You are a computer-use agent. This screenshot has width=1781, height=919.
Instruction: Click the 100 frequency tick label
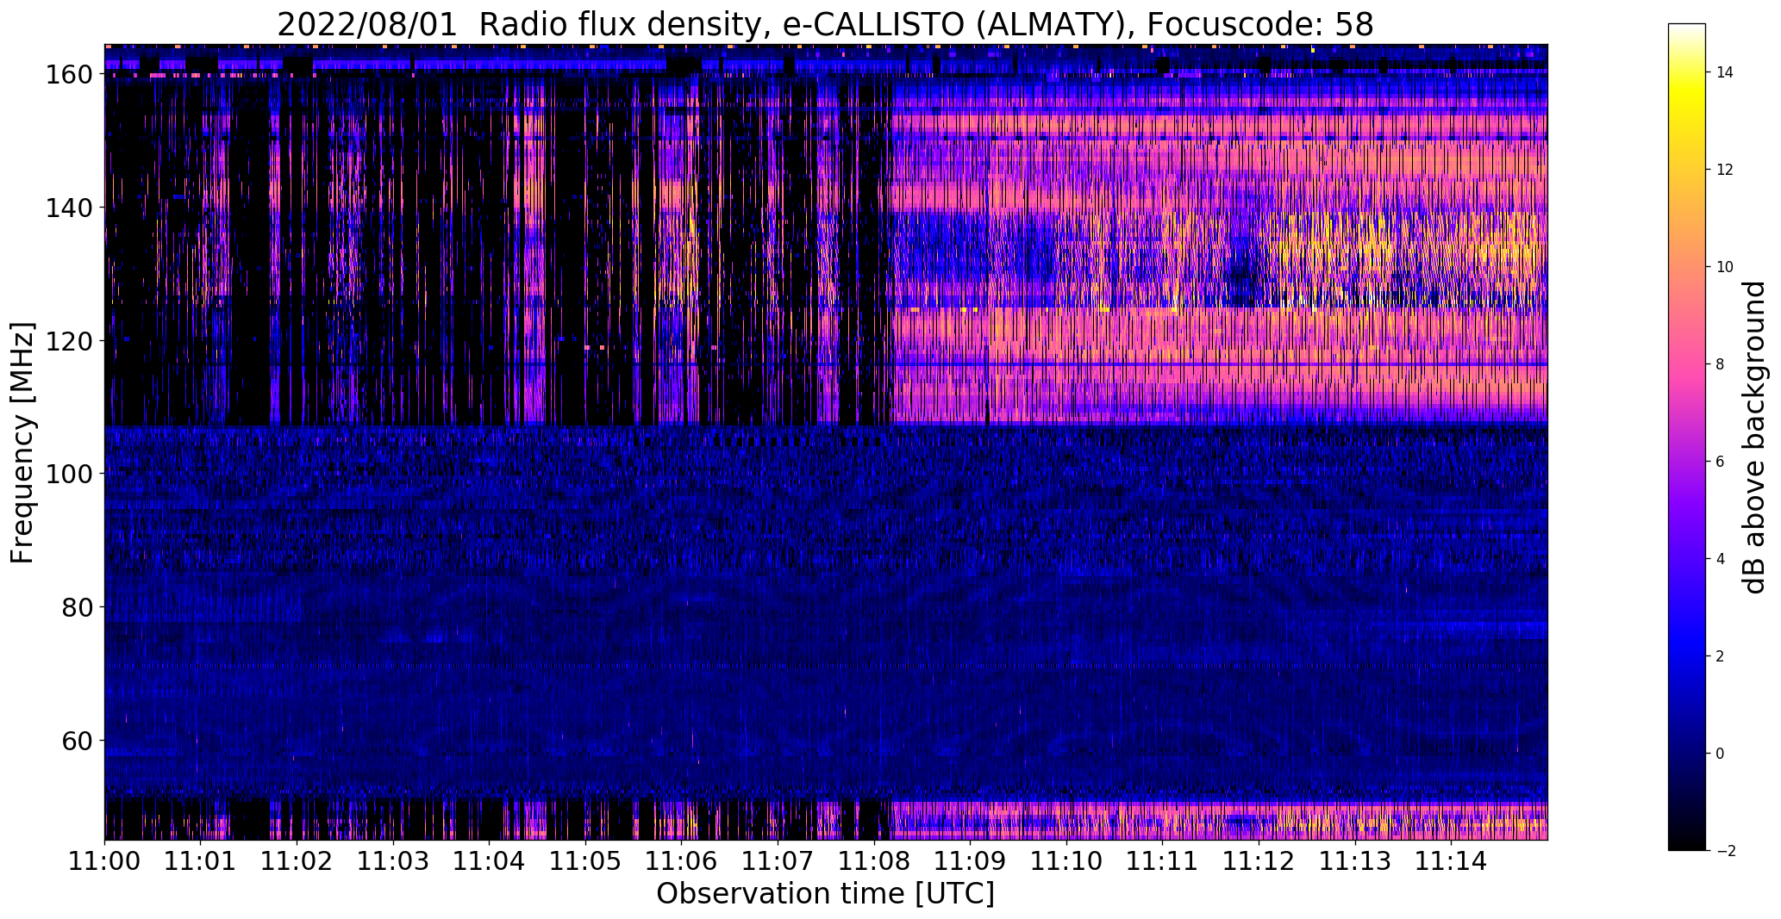[70, 474]
